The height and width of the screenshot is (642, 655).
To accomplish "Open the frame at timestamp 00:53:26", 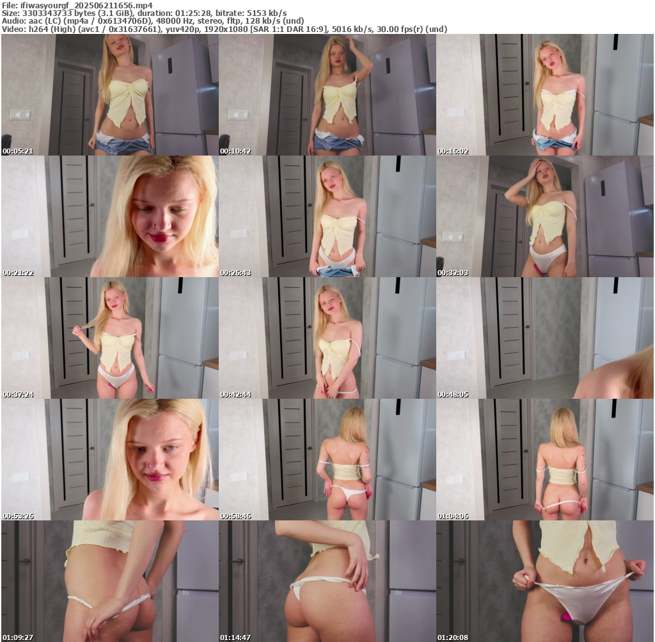I will click(109, 460).
